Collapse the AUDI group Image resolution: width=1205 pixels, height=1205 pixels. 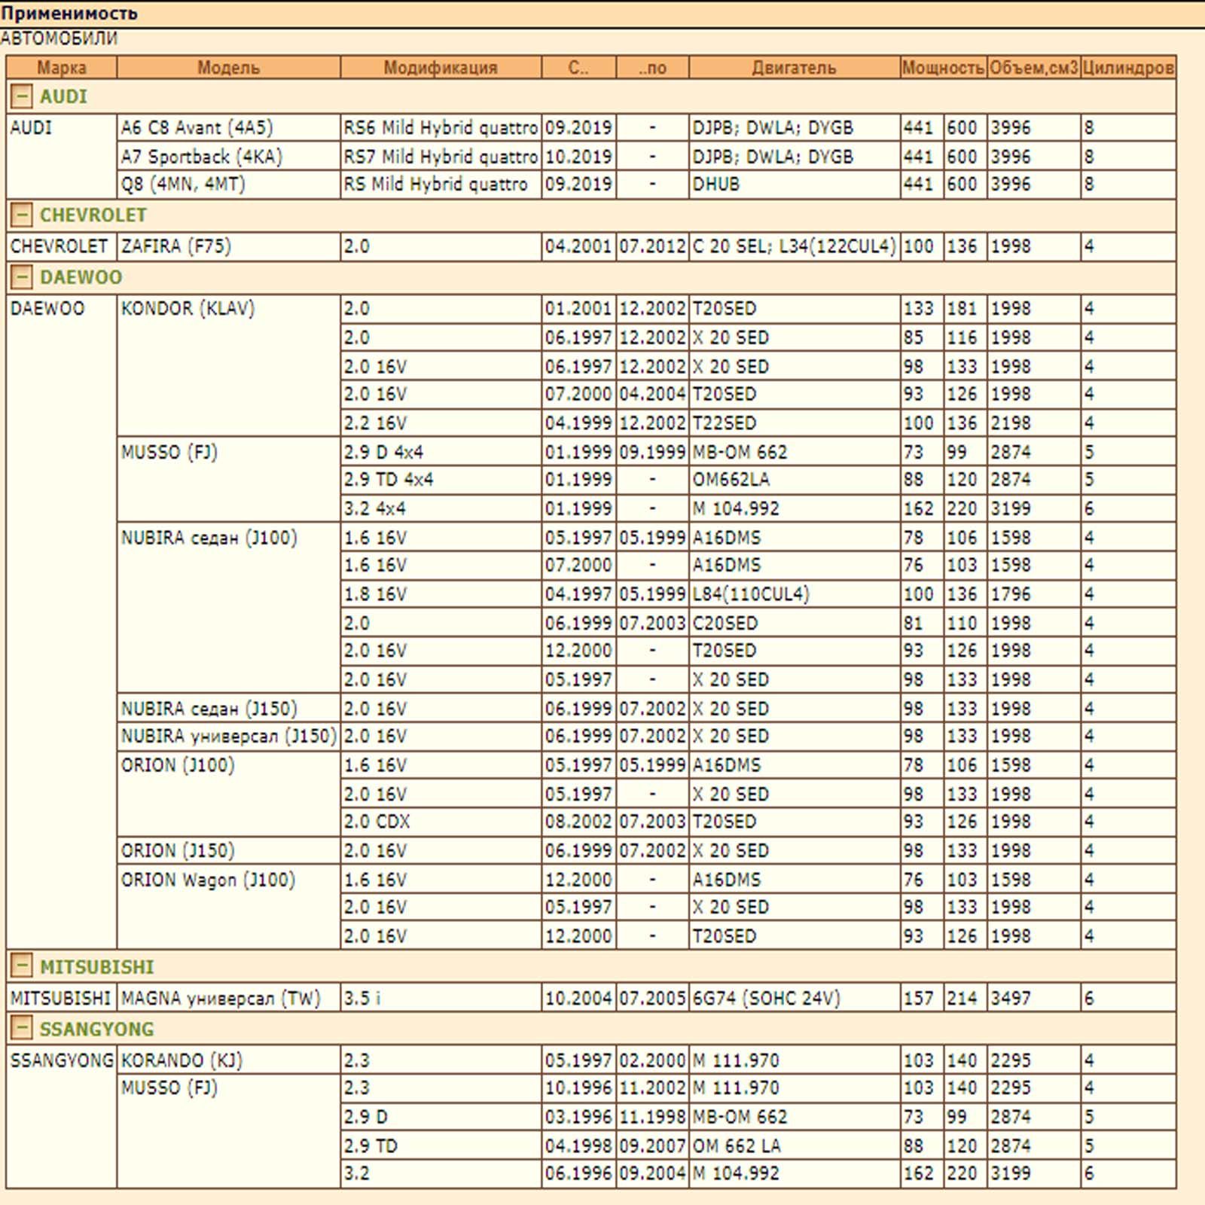point(22,96)
